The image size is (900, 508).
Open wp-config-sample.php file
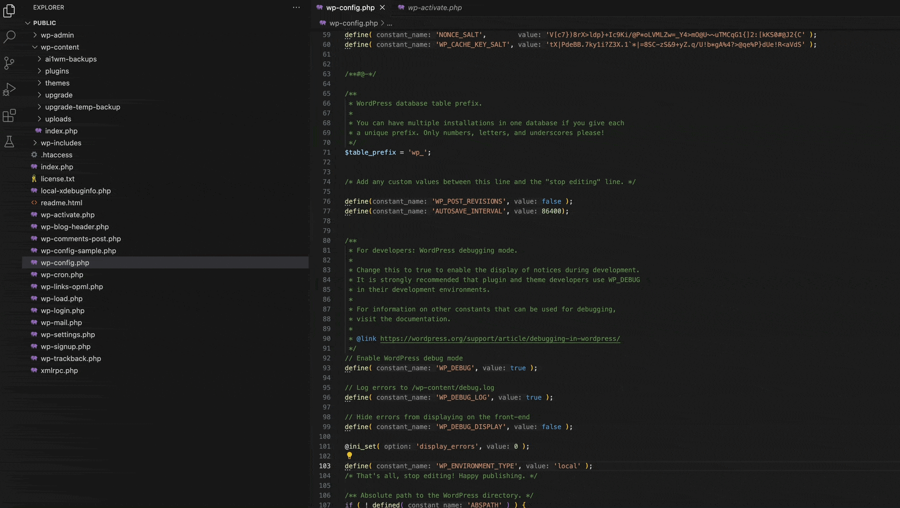78,250
